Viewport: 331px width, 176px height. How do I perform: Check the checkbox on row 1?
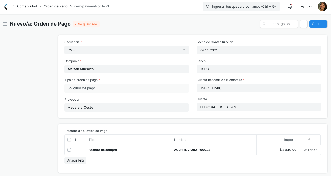click(x=69, y=150)
